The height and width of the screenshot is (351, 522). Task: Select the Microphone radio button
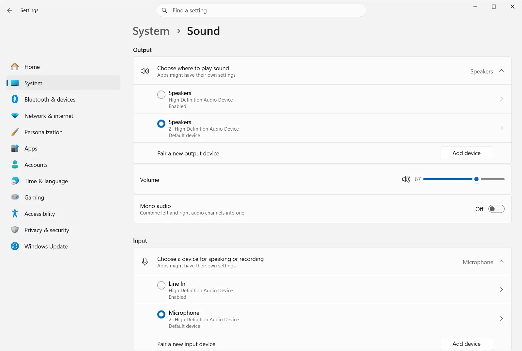(x=161, y=314)
